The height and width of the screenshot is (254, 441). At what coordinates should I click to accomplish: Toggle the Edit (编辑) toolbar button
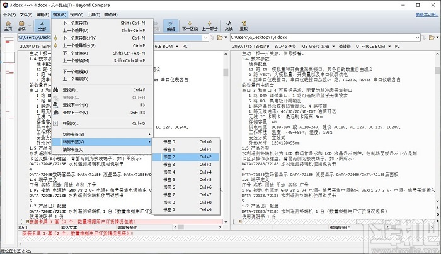171,26
